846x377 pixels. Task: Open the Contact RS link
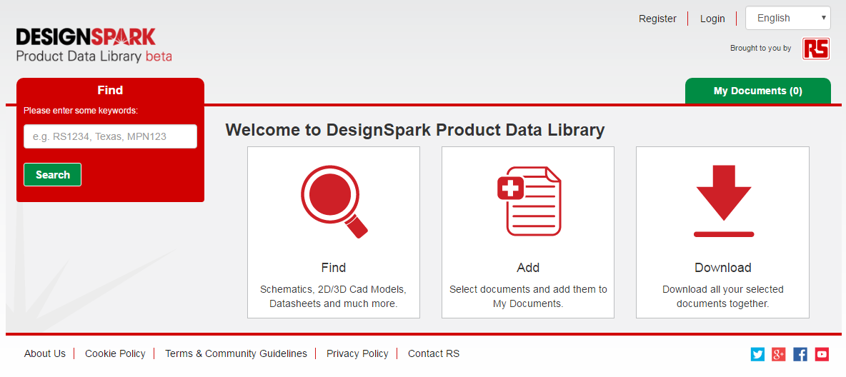pyautogui.click(x=434, y=354)
